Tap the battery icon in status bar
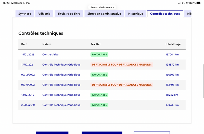 coord(199,3)
